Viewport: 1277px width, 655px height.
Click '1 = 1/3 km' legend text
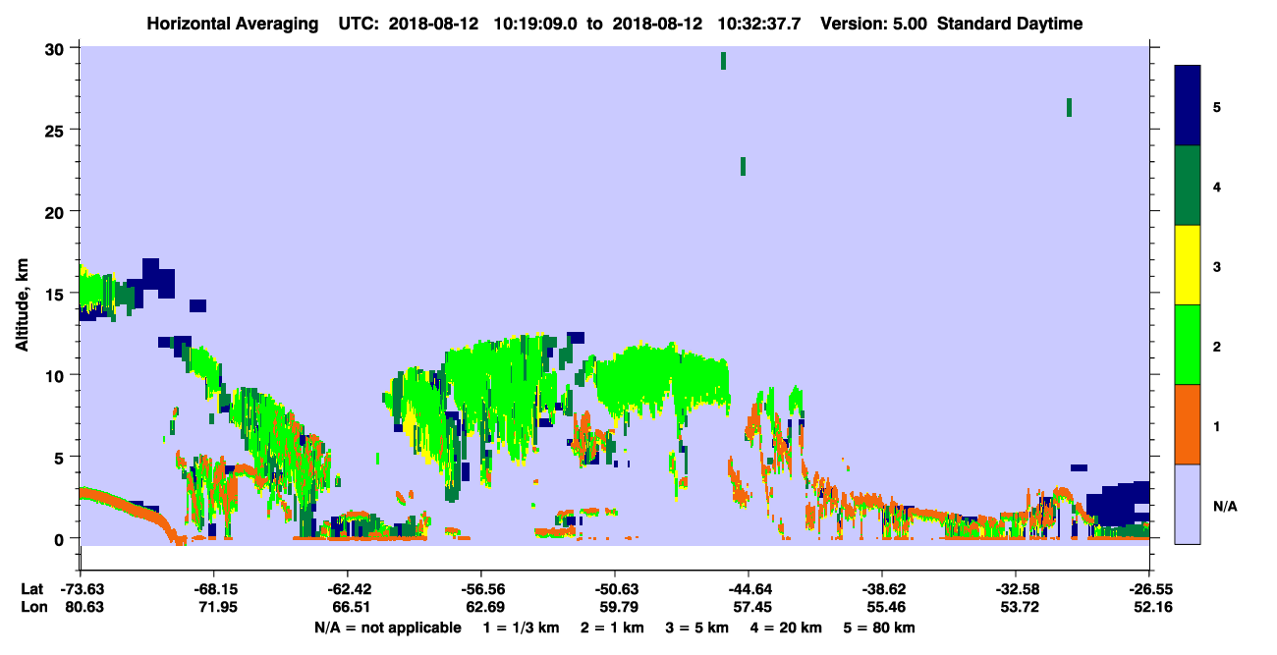pyautogui.click(x=519, y=628)
